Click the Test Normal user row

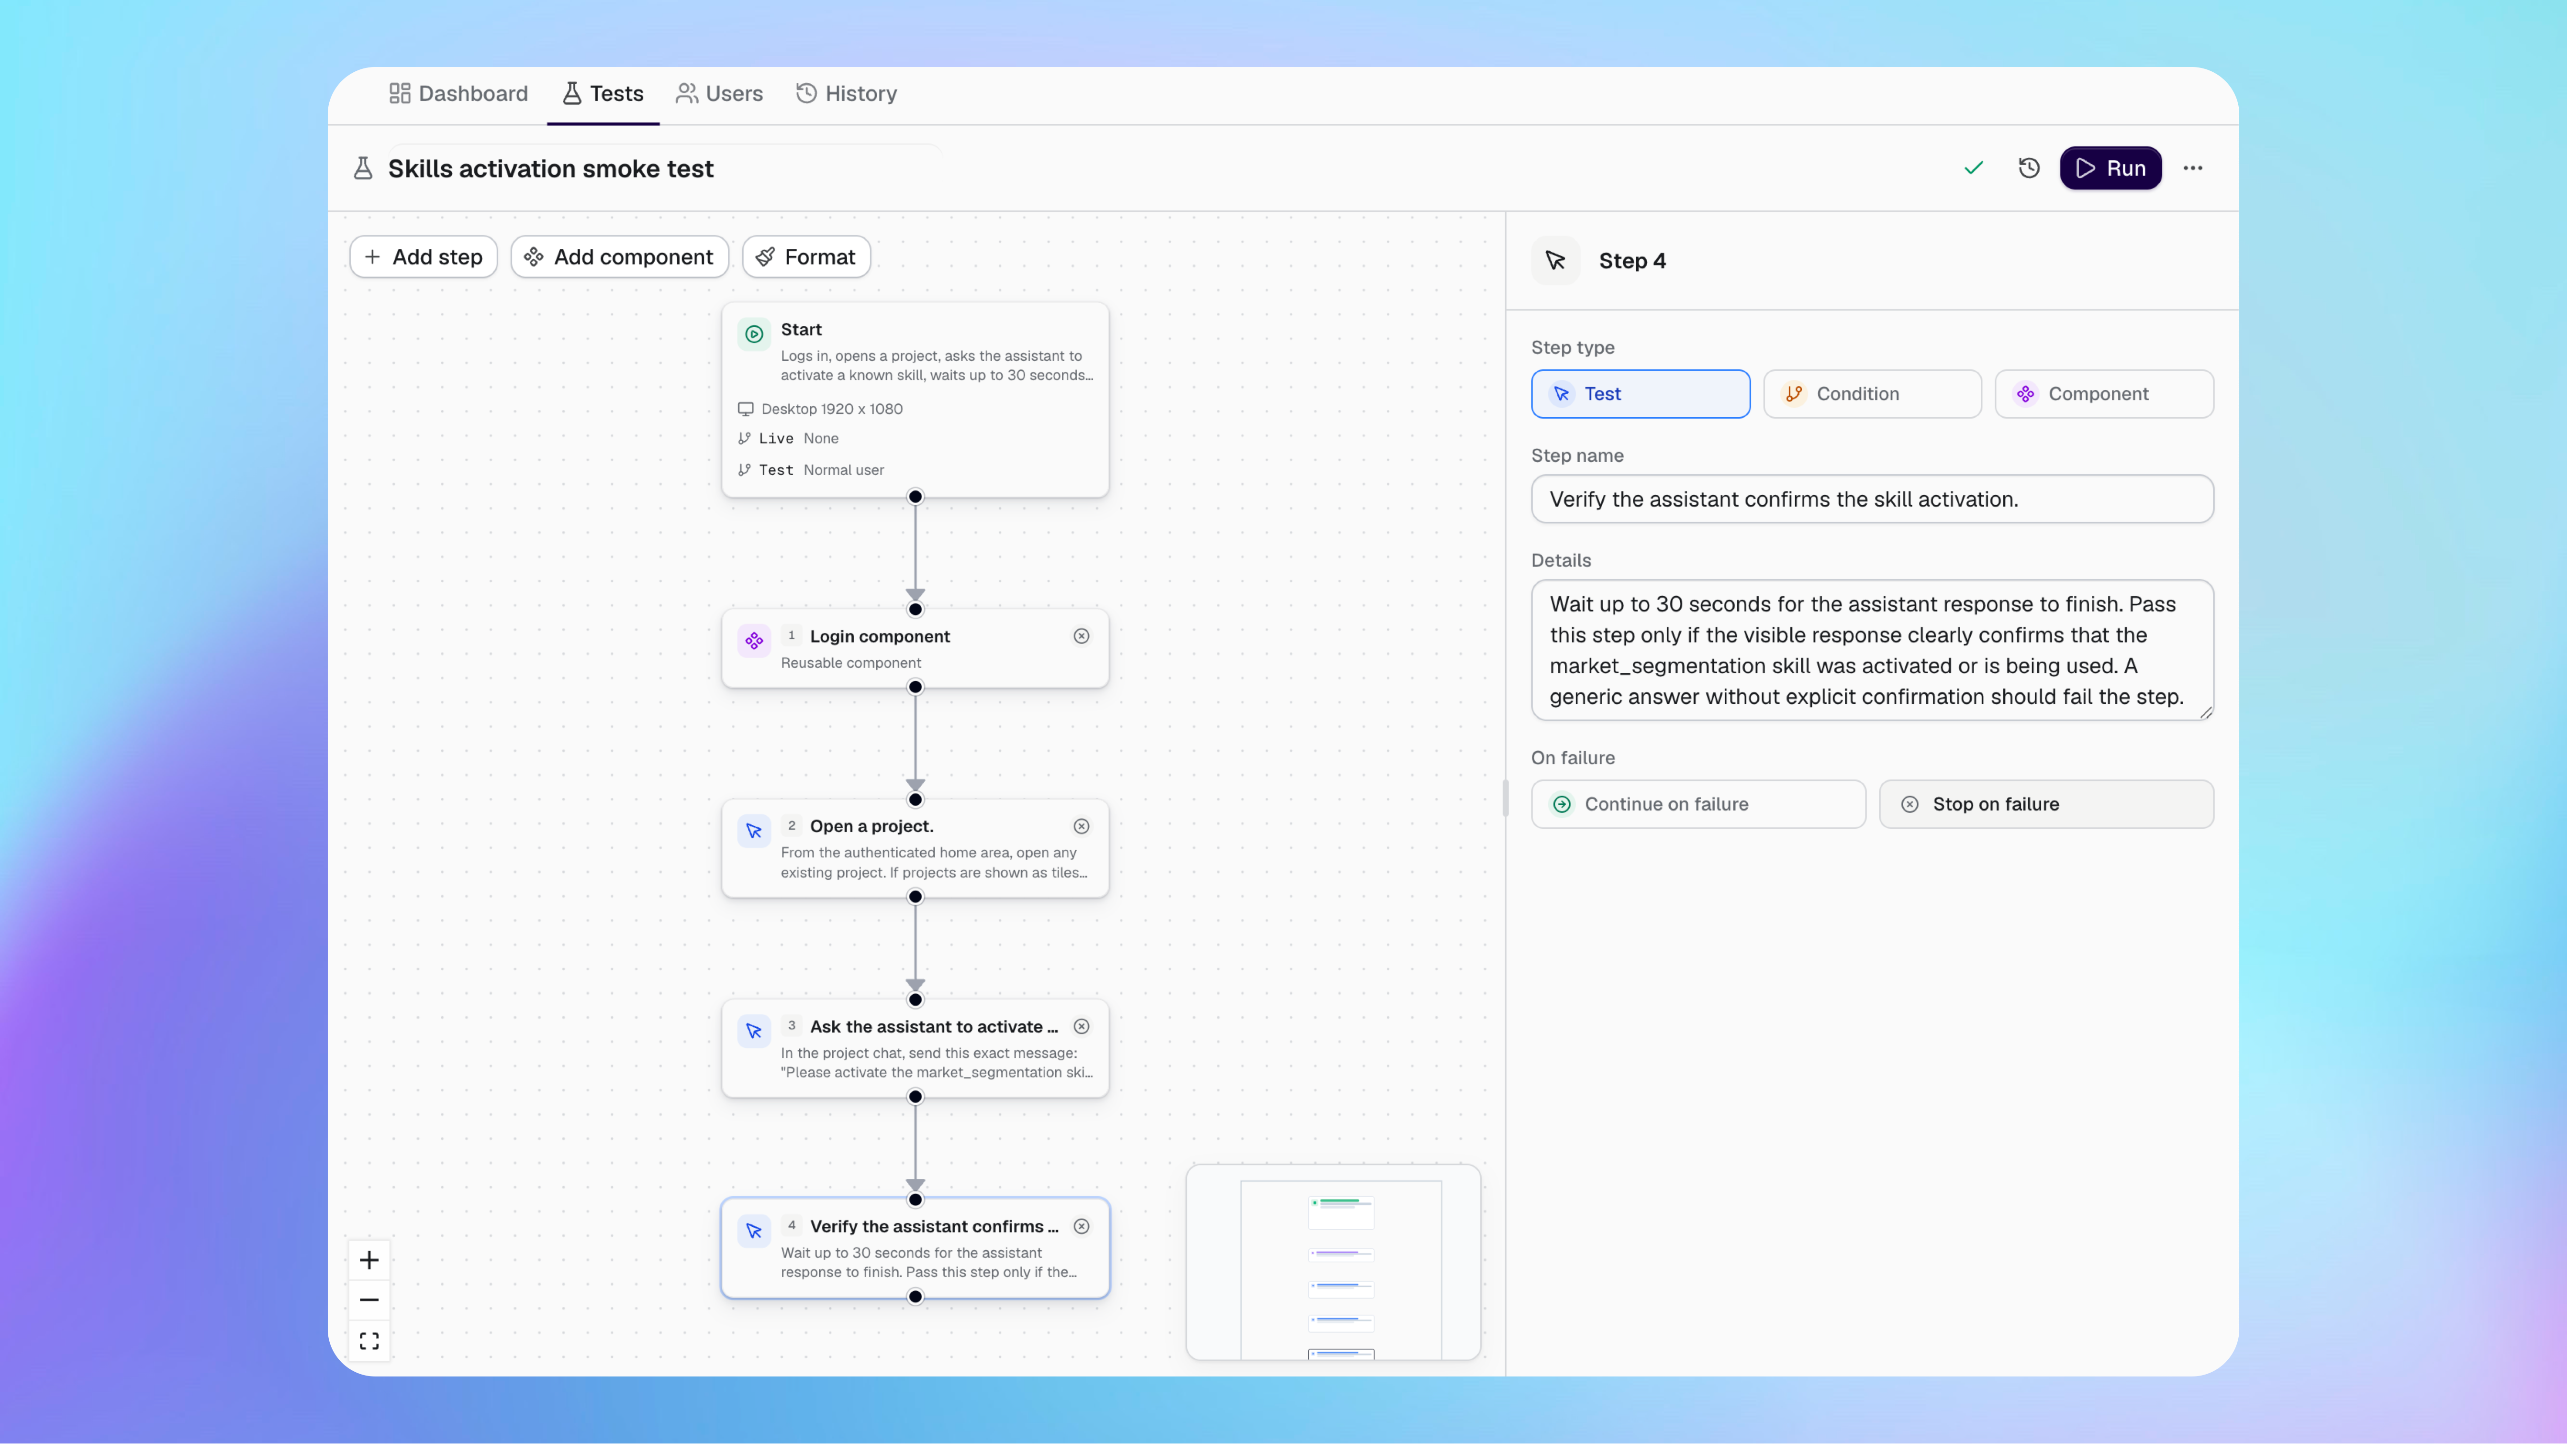point(811,470)
